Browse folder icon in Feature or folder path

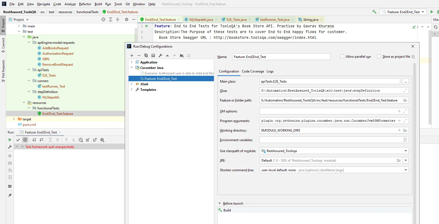[405, 100]
